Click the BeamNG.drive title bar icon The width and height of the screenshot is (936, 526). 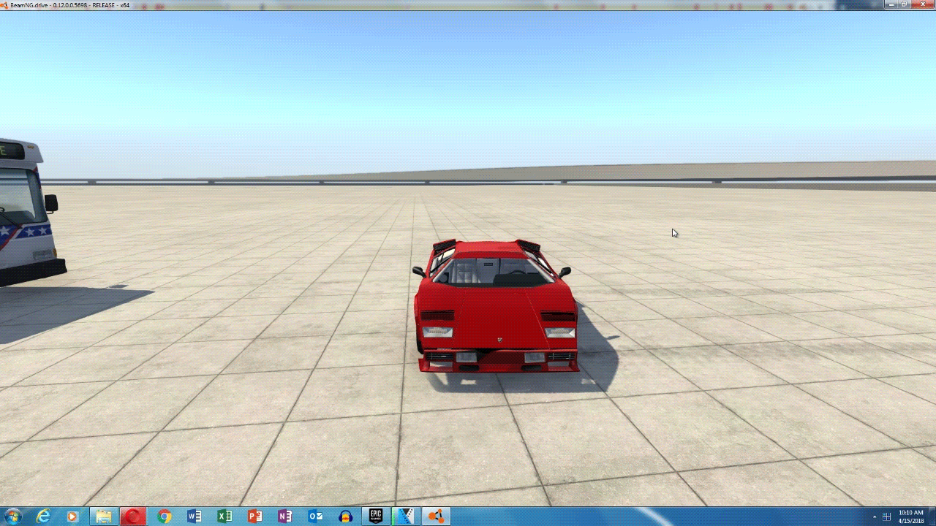pyautogui.click(x=4, y=4)
